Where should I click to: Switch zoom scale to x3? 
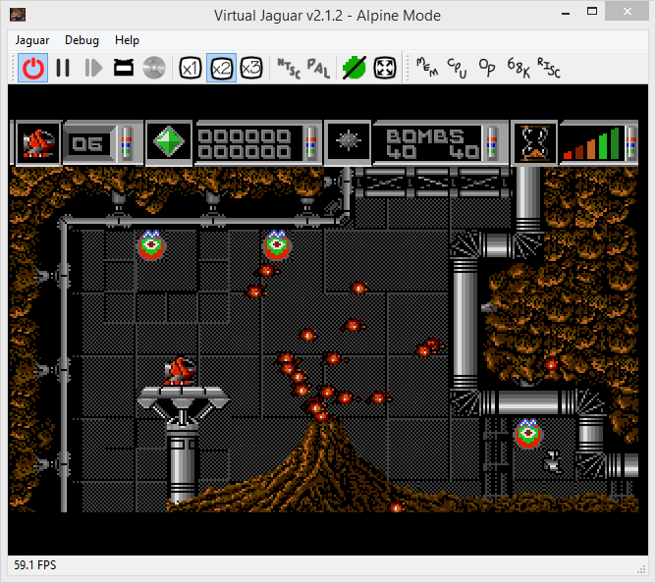coord(251,68)
